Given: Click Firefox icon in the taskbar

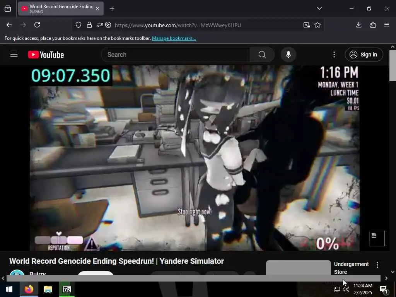Looking at the screenshot, I should 29,289.
